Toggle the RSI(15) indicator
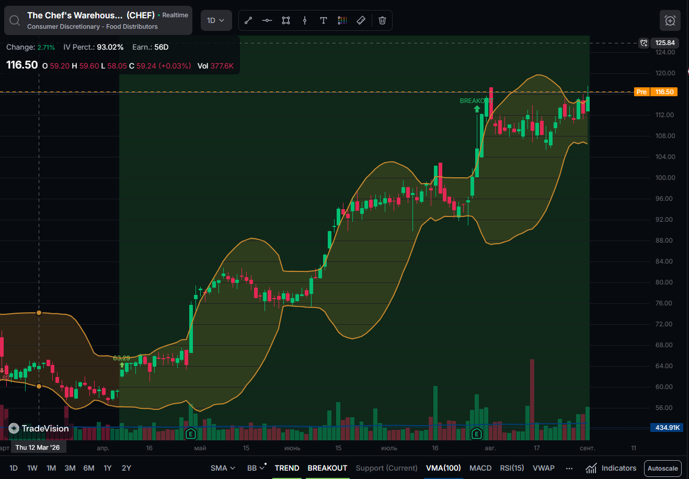Screen dimensions: 689x479 [512, 468]
